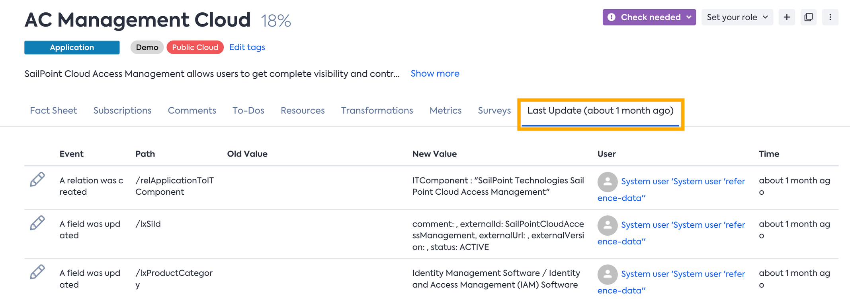Click the Time column header

(769, 154)
